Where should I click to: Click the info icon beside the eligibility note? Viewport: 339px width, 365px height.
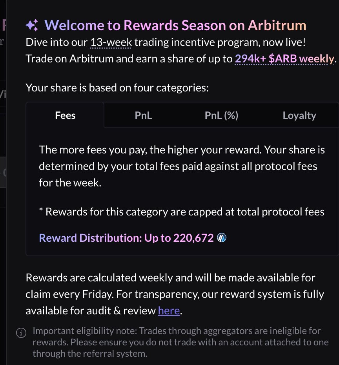(x=21, y=333)
